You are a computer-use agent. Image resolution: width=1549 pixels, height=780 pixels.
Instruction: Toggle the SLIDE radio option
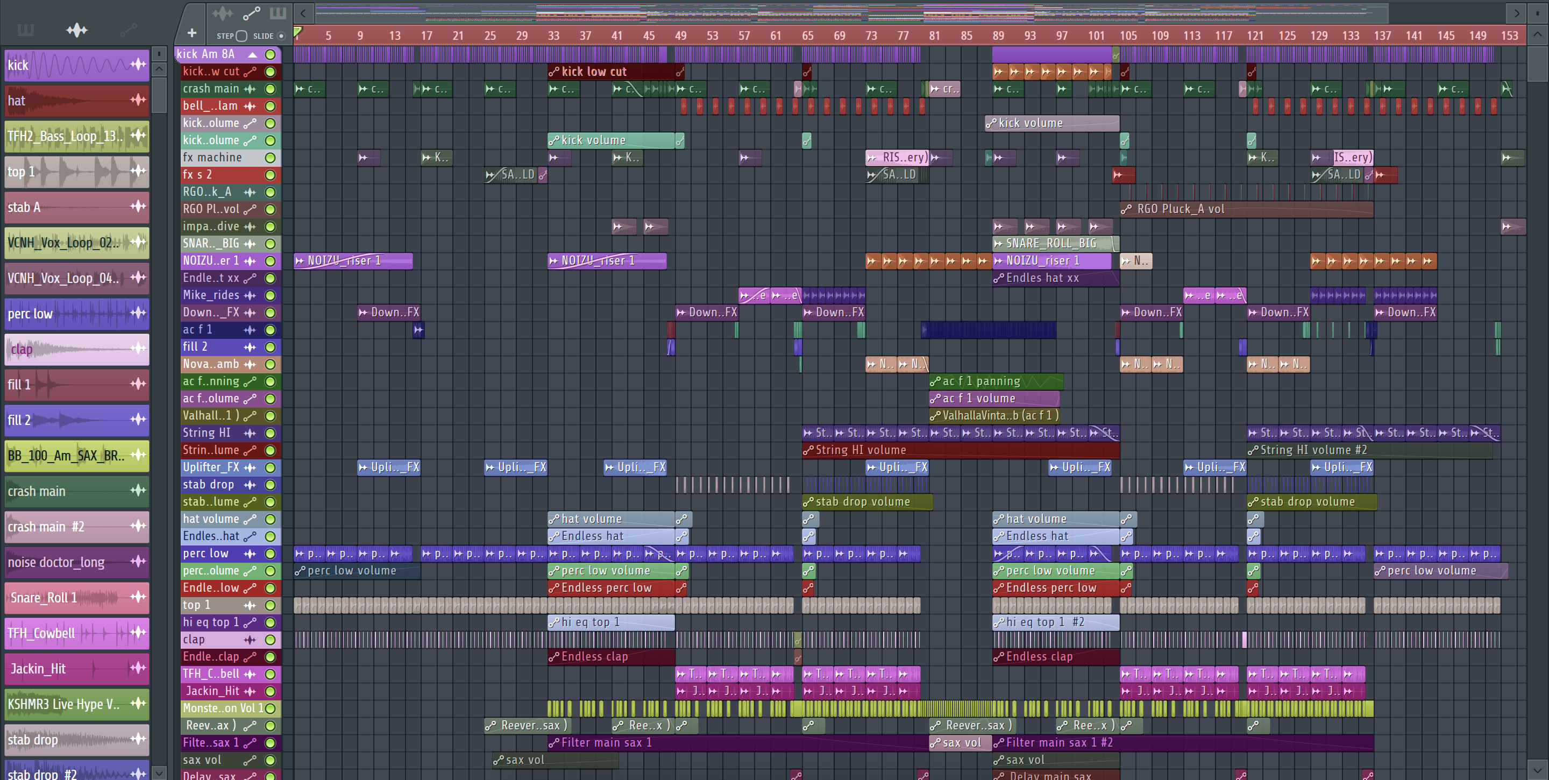pos(281,36)
